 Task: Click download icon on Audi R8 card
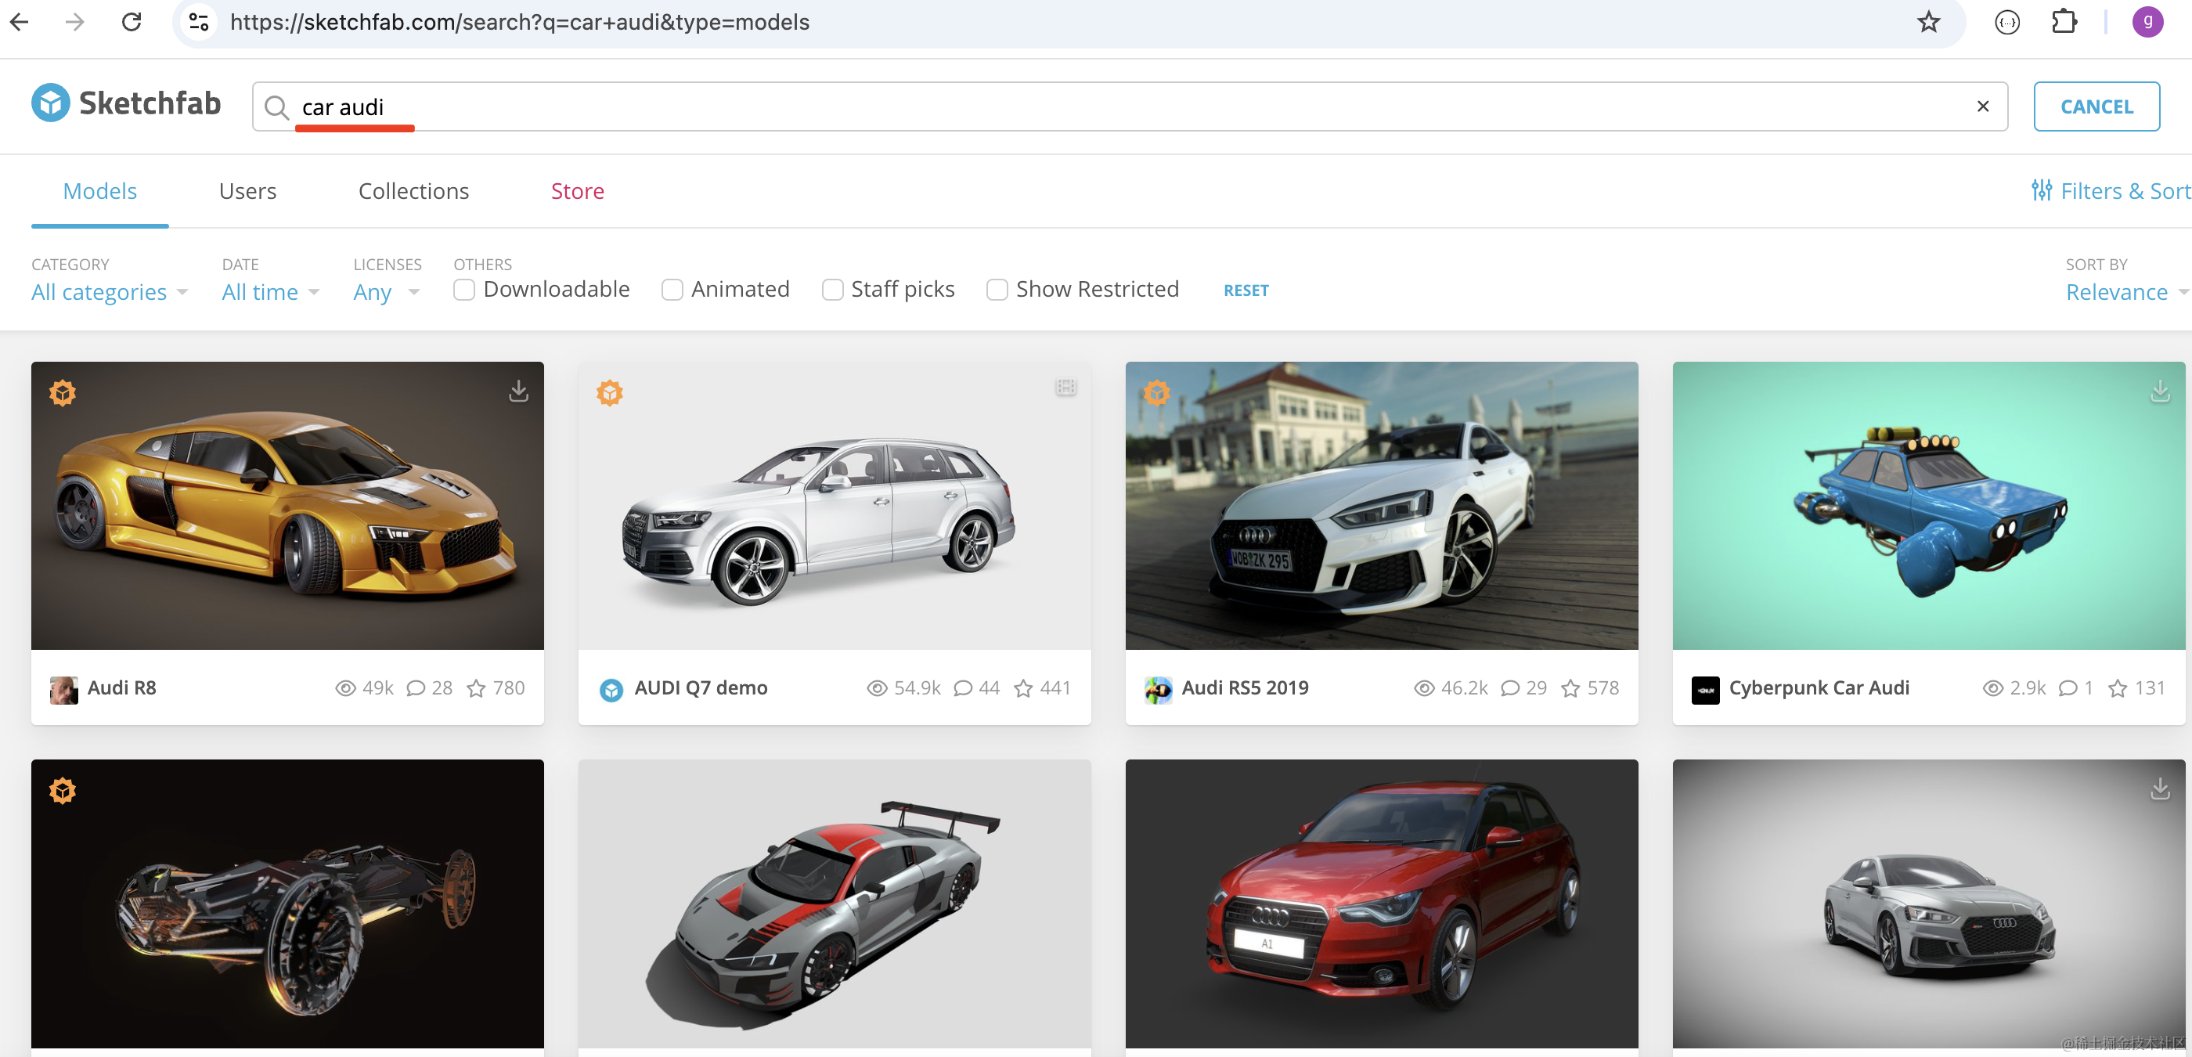(518, 391)
